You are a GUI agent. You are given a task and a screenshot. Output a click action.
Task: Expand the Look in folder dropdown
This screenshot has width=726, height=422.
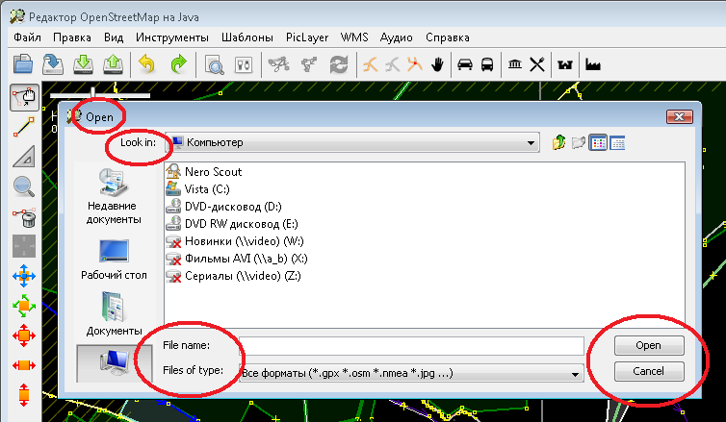(530, 142)
